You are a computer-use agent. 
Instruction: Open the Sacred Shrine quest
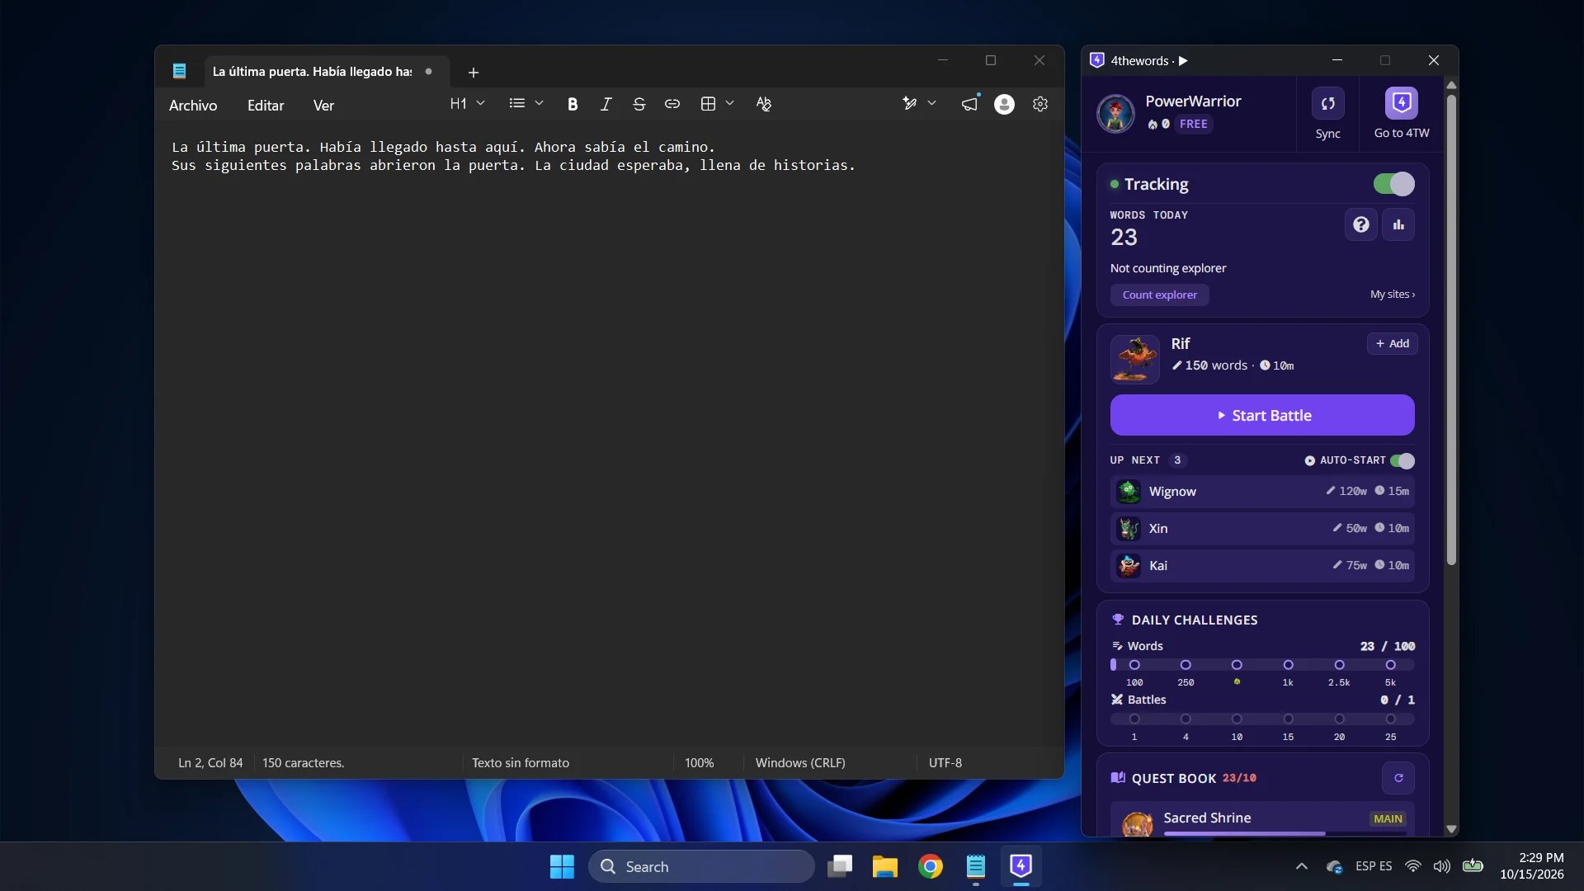pos(1262,820)
